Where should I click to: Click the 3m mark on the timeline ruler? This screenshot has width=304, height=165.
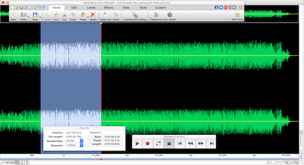click(x=191, y=156)
